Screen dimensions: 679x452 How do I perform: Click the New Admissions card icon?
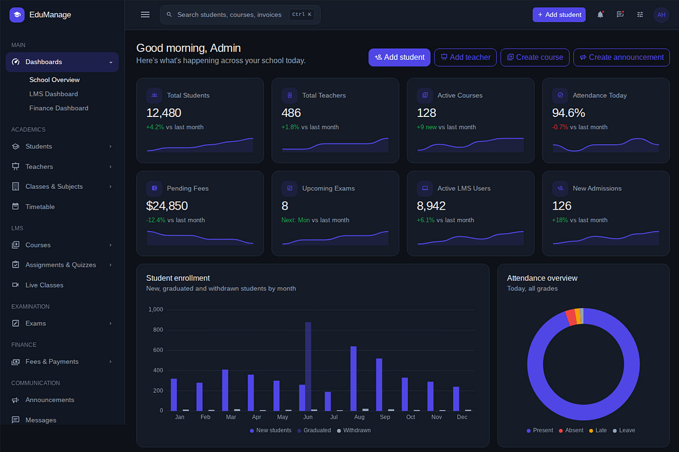point(560,188)
